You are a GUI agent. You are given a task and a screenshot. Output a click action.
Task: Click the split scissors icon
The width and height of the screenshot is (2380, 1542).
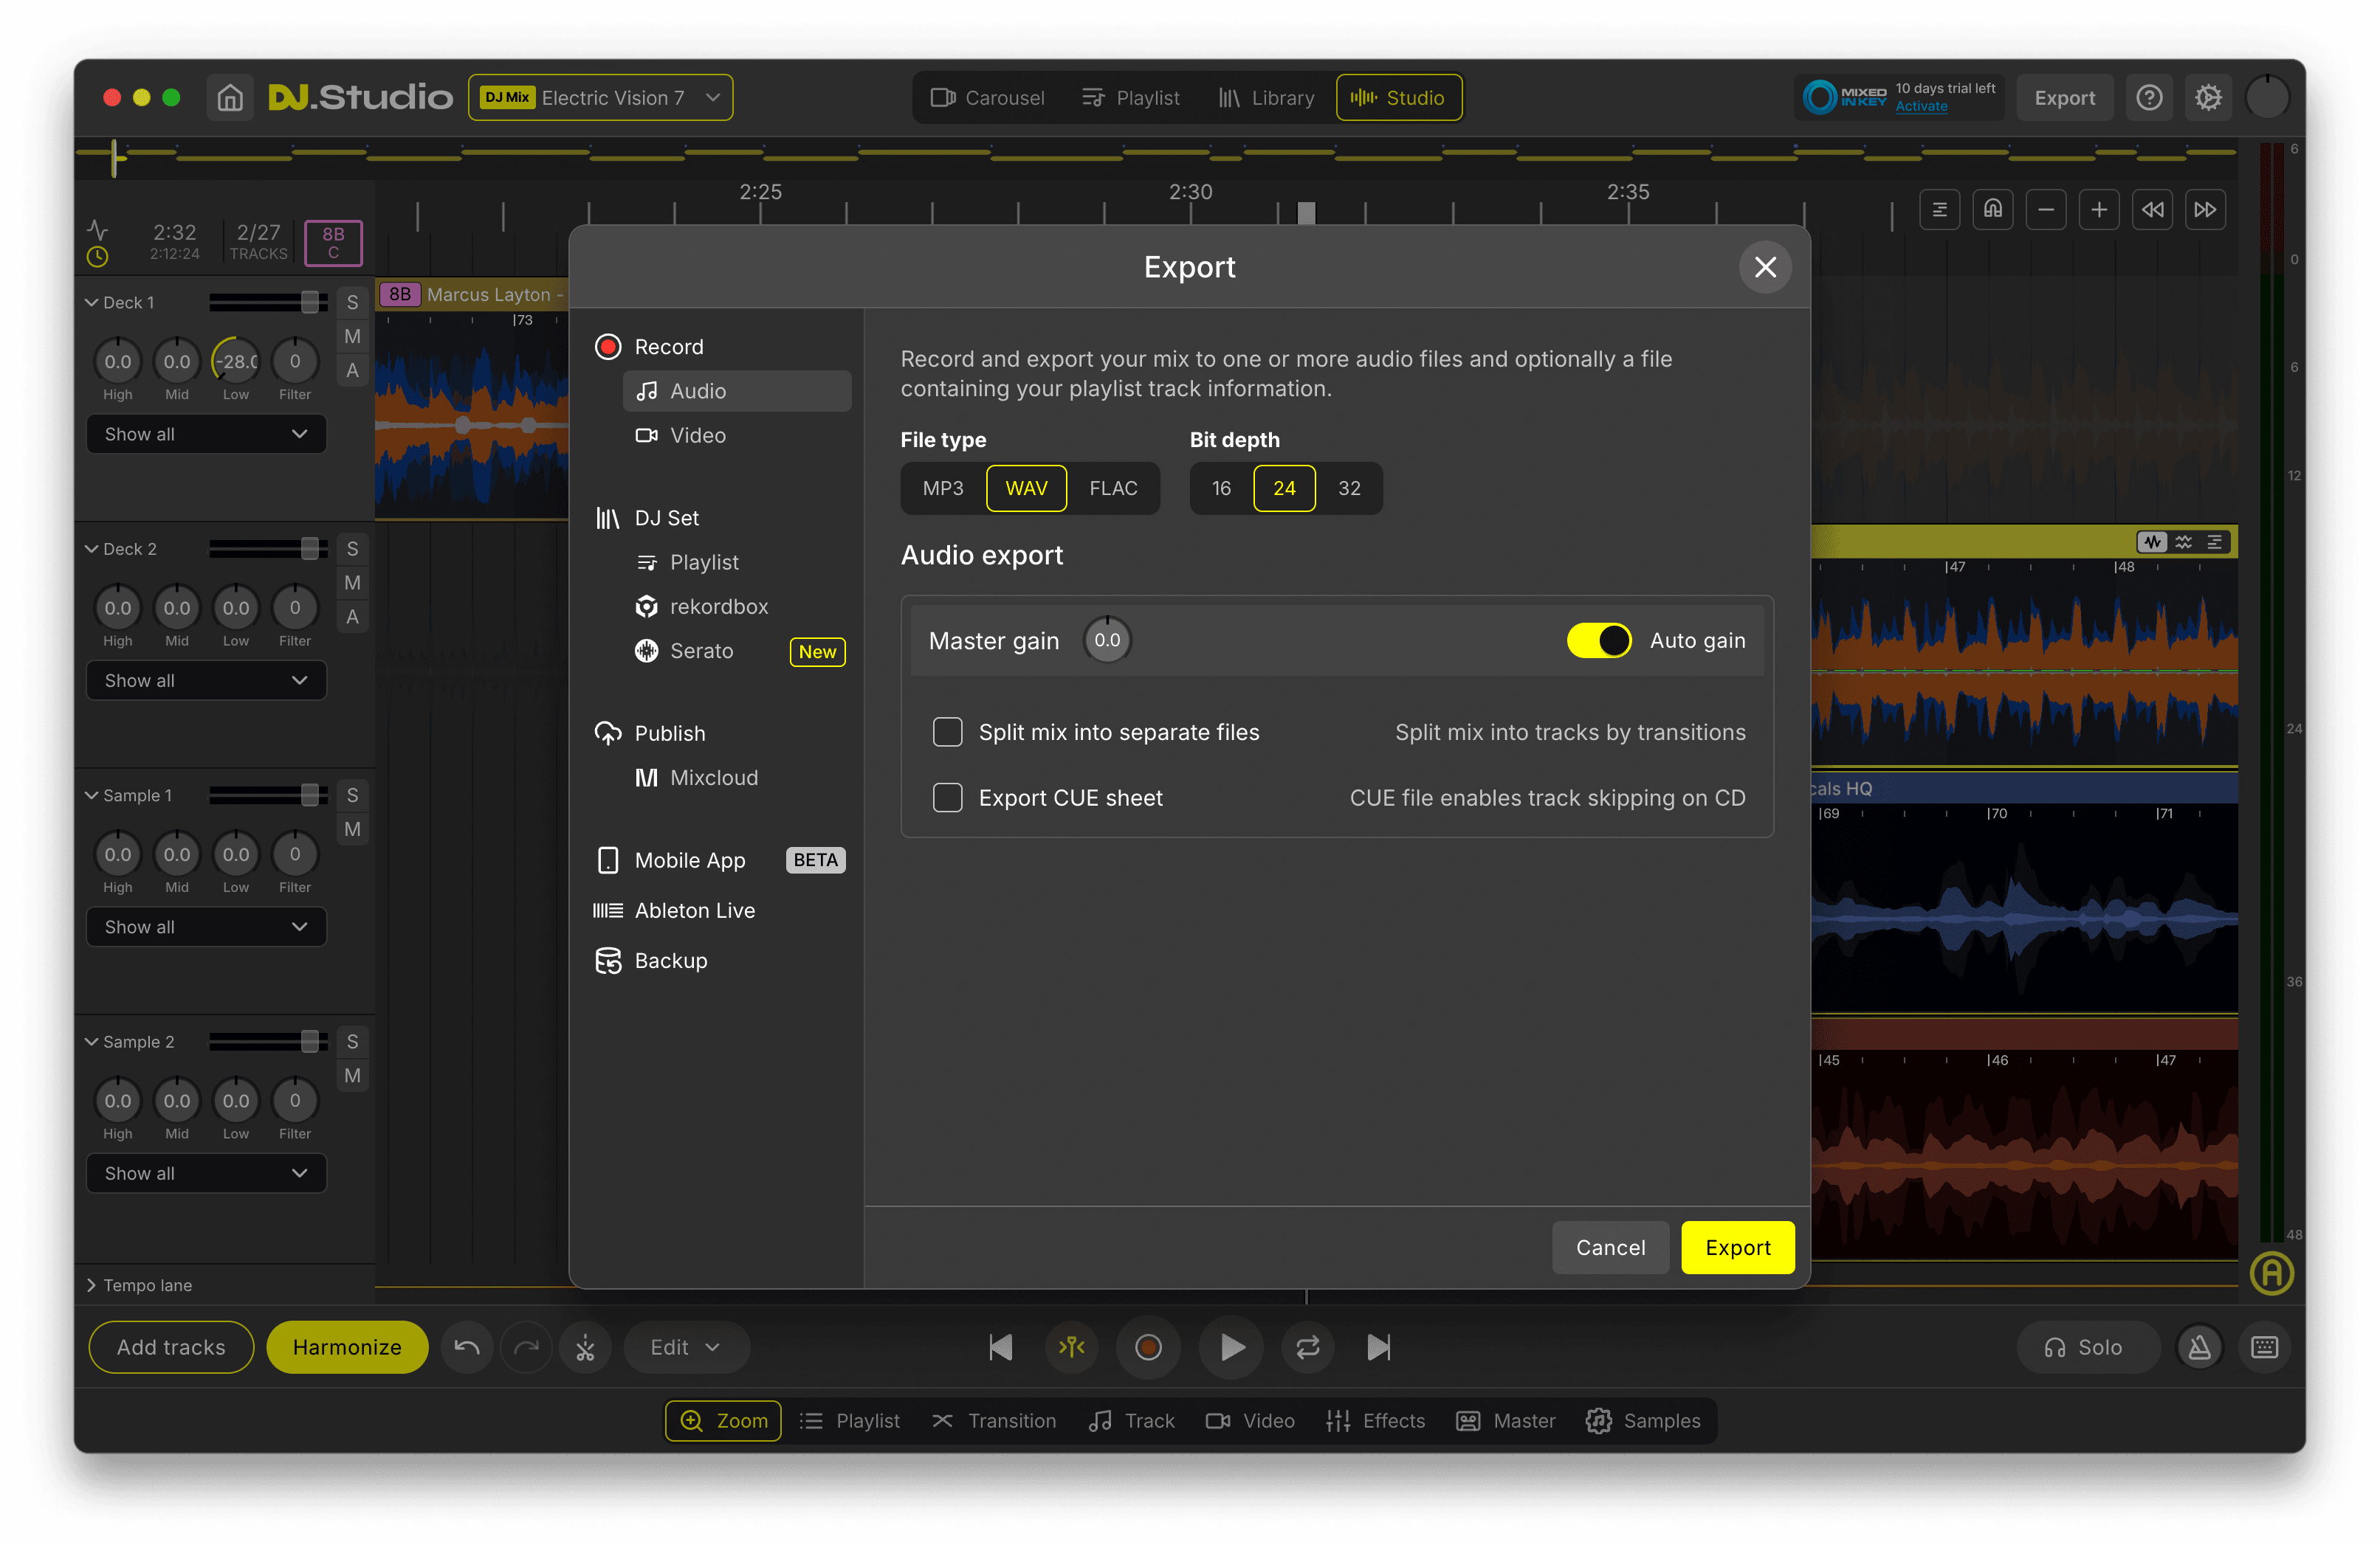(585, 1347)
